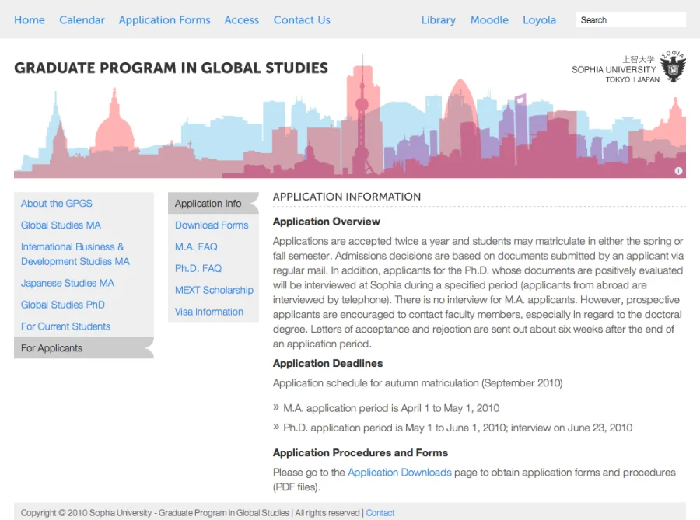This screenshot has height=520, width=700.
Task: Click the Contact link in footer
Action: click(380, 513)
